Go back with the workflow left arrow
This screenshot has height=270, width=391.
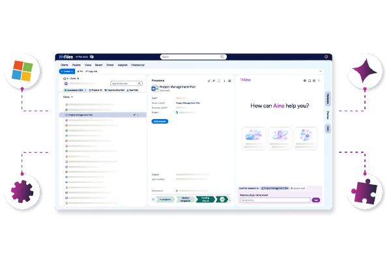tap(153, 199)
